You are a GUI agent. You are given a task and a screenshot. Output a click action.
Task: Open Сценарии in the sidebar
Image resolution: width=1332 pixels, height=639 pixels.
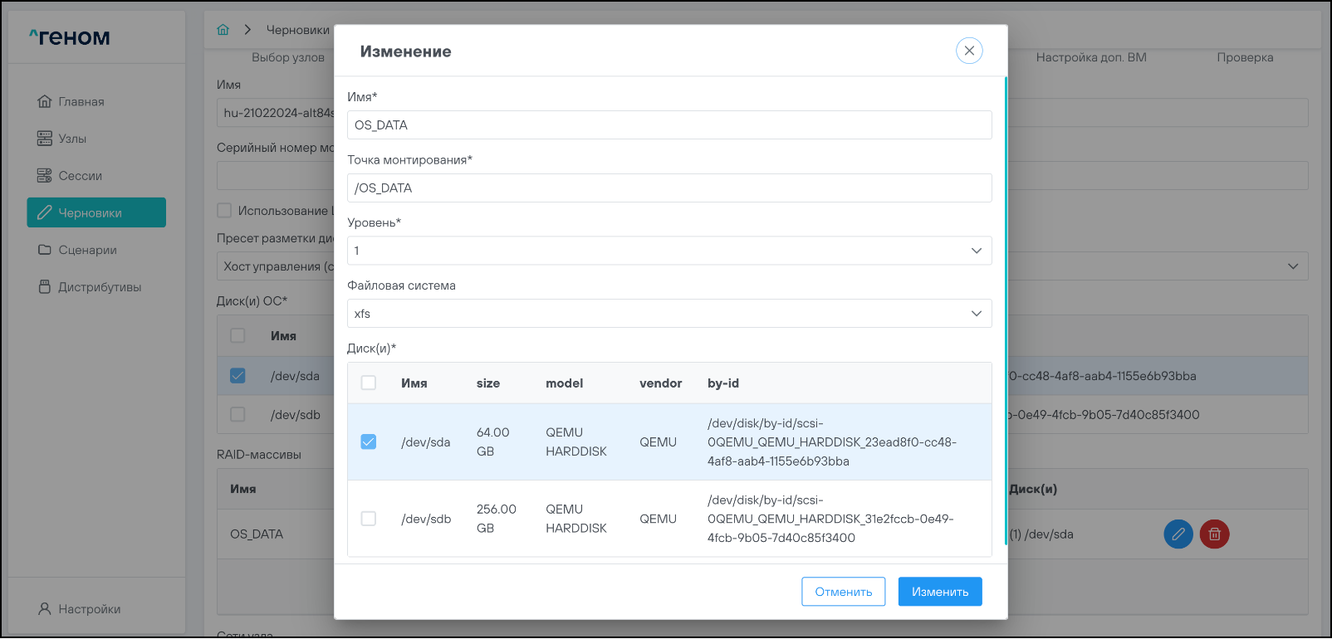[x=87, y=250]
